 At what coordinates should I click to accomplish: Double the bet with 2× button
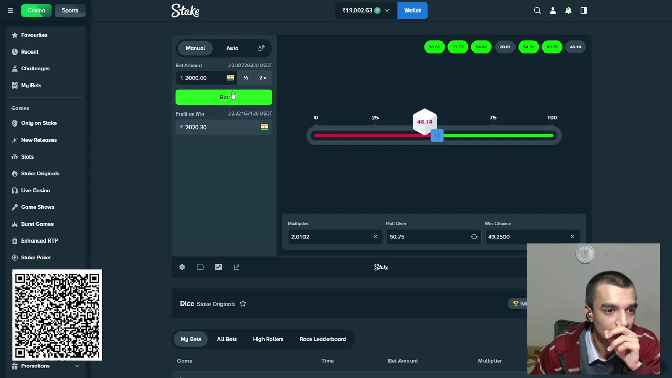pos(262,78)
